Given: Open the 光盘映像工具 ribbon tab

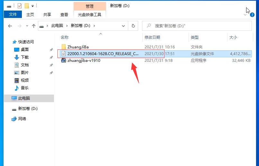Looking at the screenshot, I should (x=90, y=14).
